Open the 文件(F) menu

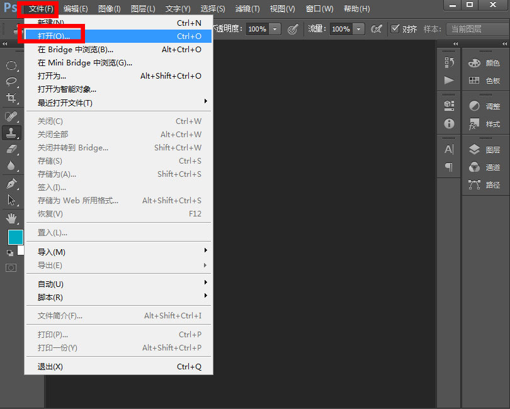[x=41, y=9]
